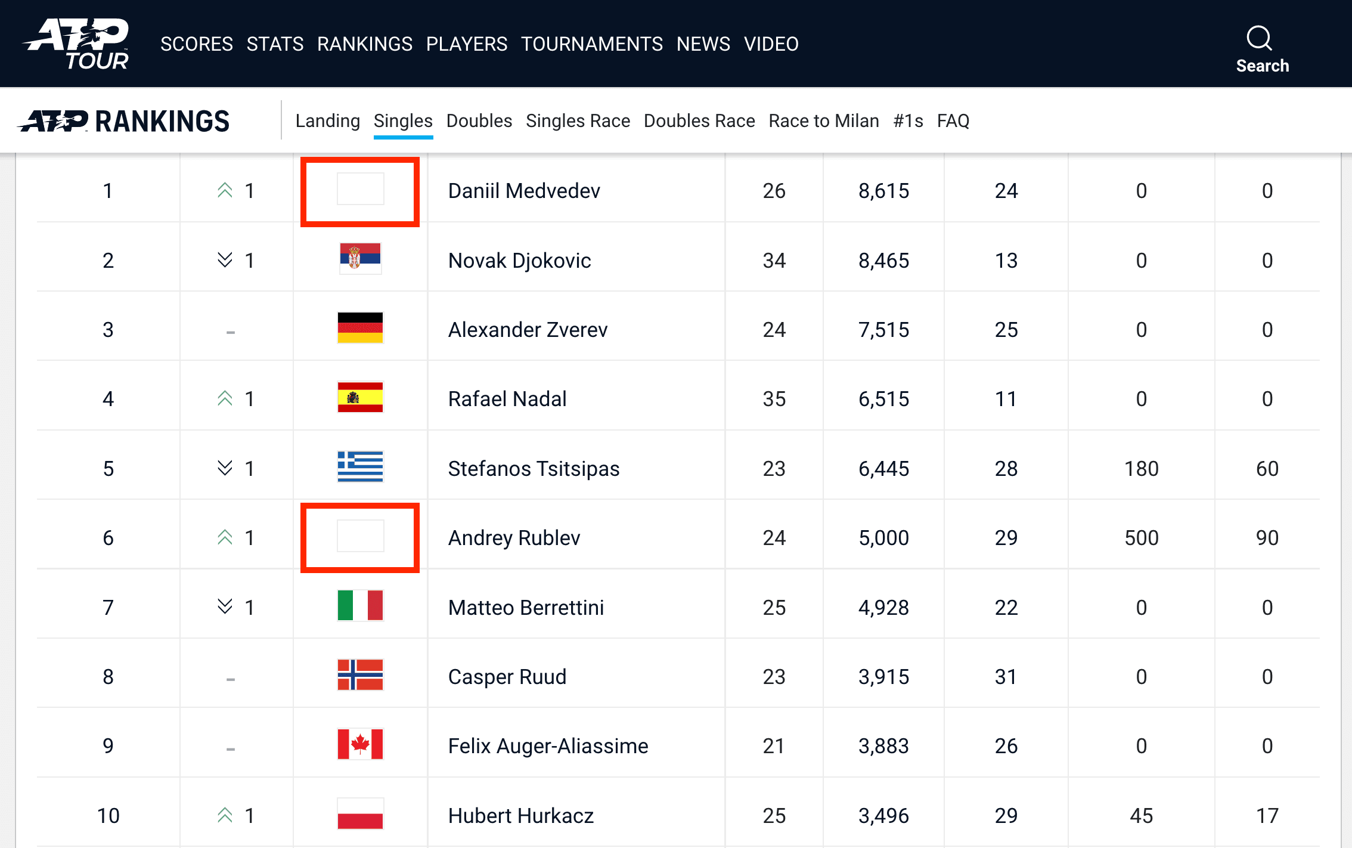1352x848 pixels.
Task: Click down-arrow move icon in Djokovic row
Action: point(225,260)
